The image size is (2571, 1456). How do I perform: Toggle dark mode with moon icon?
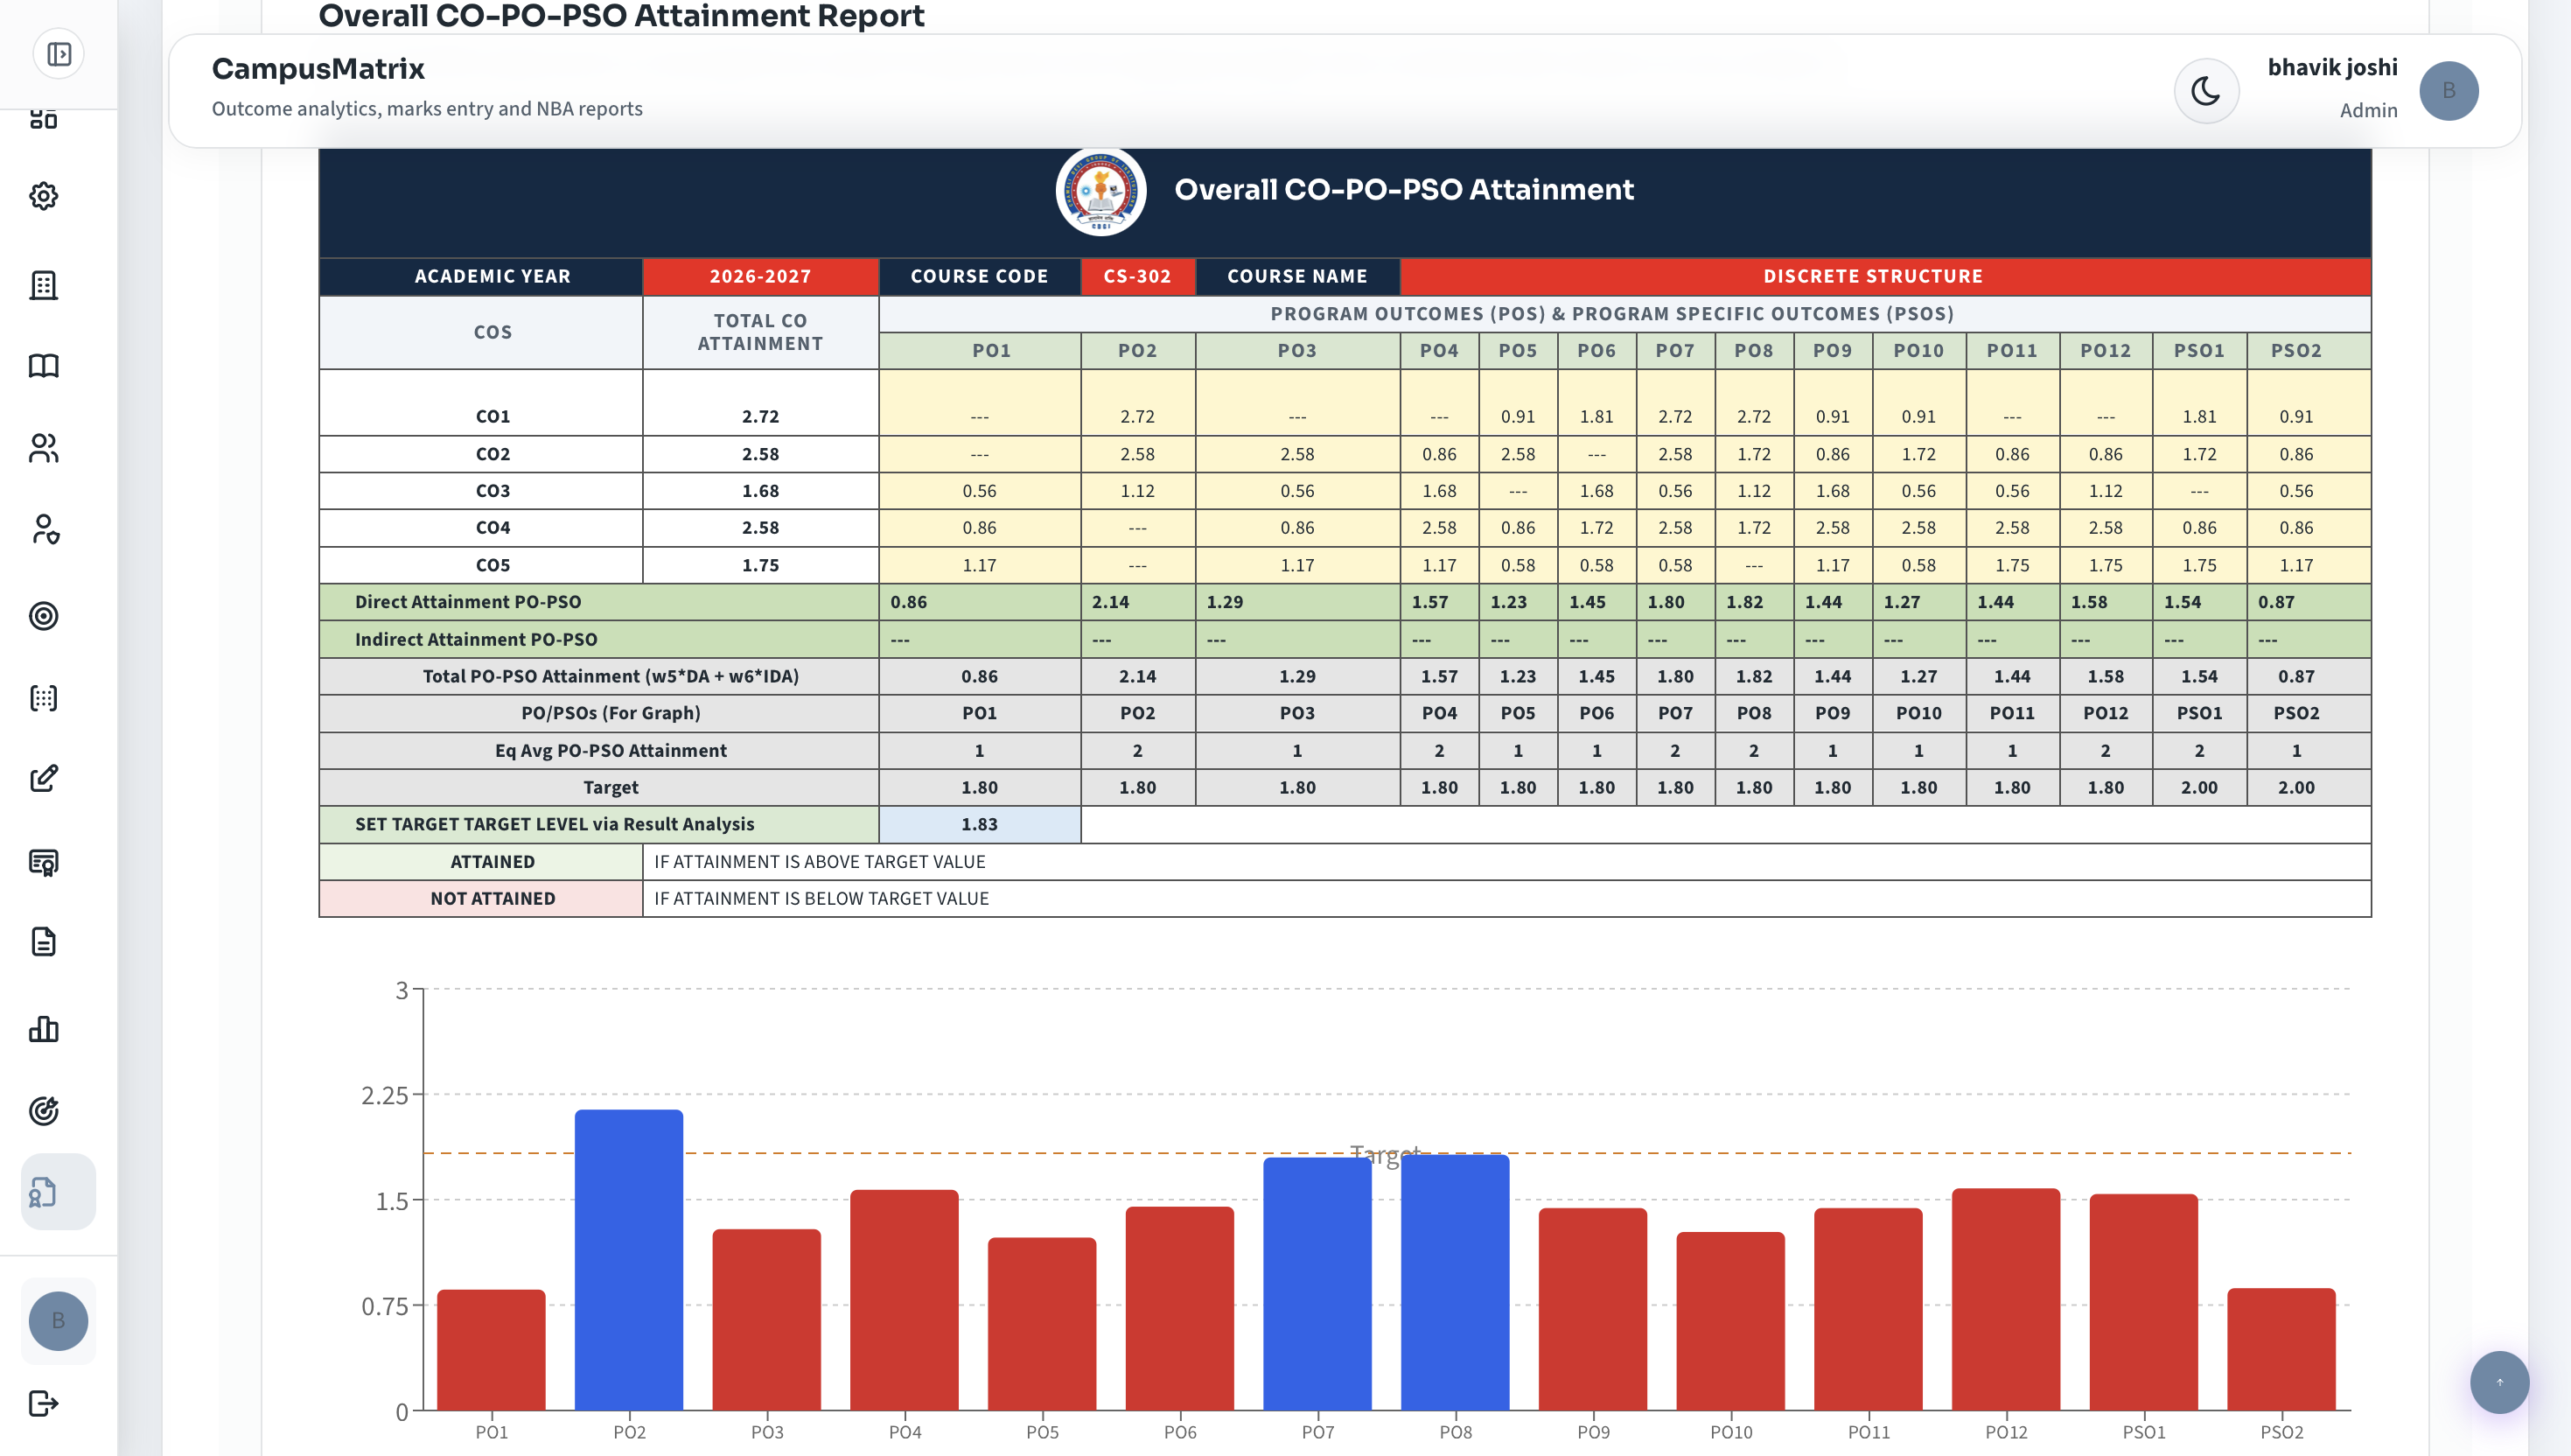coord(2206,91)
